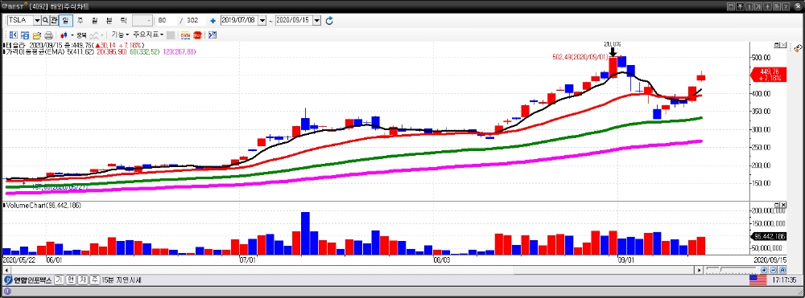The width and height of the screenshot is (805, 298).
Task: Switch to the 월 (monthly) period
Action: pyautogui.click(x=94, y=20)
